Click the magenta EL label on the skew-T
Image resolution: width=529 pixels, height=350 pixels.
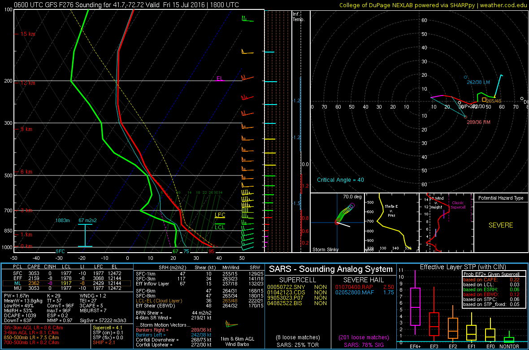pos(220,79)
